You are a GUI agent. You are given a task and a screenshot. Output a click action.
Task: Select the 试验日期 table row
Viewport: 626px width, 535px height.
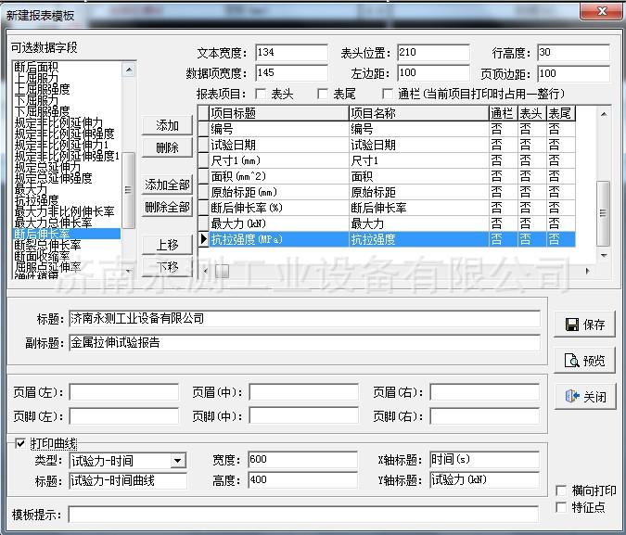click(387, 145)
